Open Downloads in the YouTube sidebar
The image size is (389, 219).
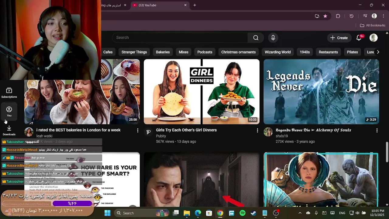pyautogui.click(x=9, y=130)
